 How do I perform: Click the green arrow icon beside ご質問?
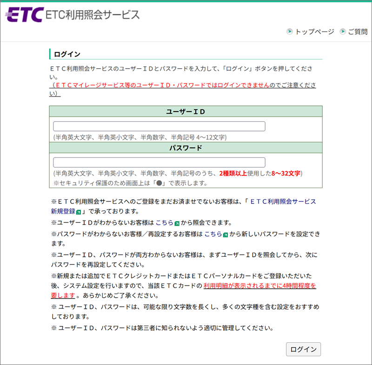pos(343,32)
